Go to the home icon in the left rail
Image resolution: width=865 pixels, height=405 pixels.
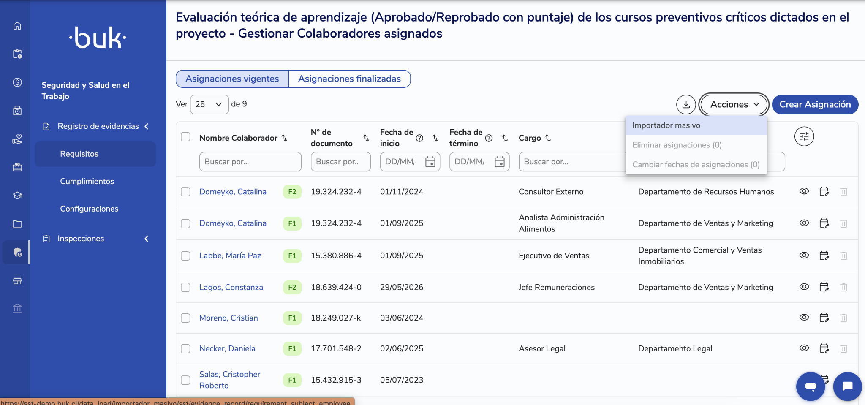coord(17,26)
